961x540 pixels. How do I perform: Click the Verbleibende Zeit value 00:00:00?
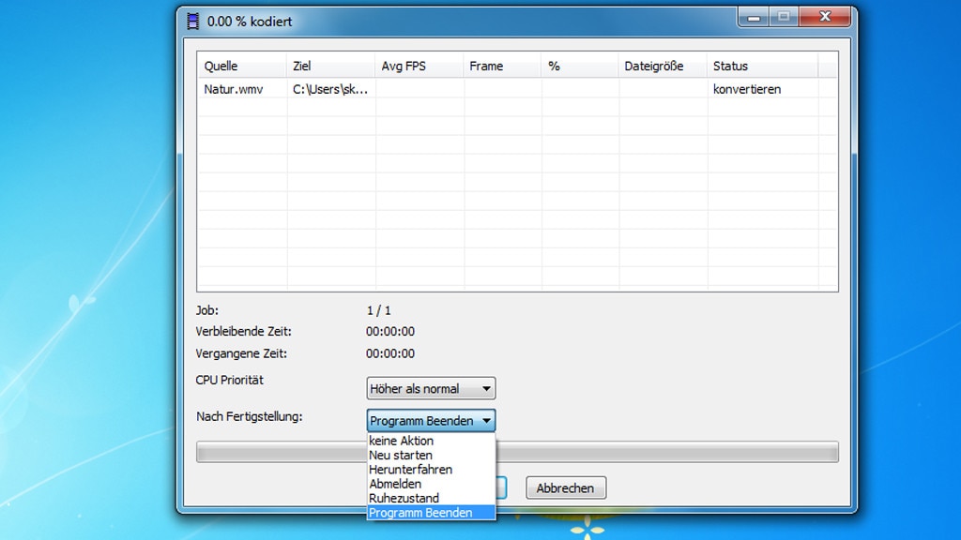pyautogui.click(x=390, y=331)
